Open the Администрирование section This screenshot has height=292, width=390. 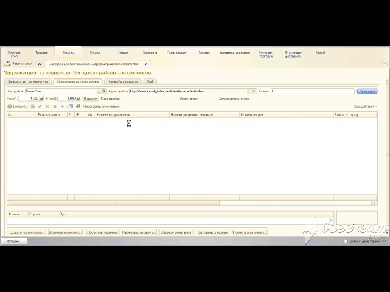[235, 53]
